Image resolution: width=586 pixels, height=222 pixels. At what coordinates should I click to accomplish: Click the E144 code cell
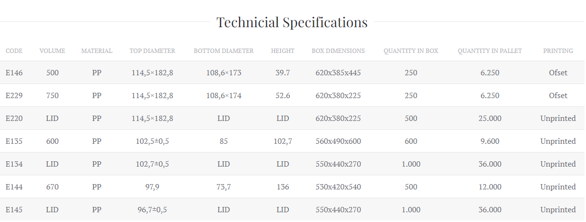14,187
